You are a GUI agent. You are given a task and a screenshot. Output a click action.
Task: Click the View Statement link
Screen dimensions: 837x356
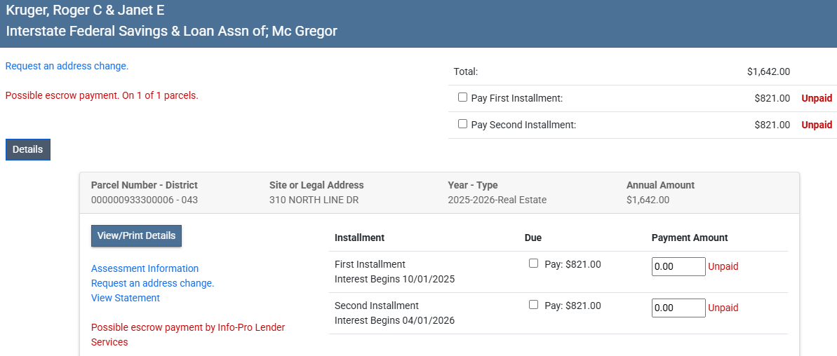[x=126, y=298]
